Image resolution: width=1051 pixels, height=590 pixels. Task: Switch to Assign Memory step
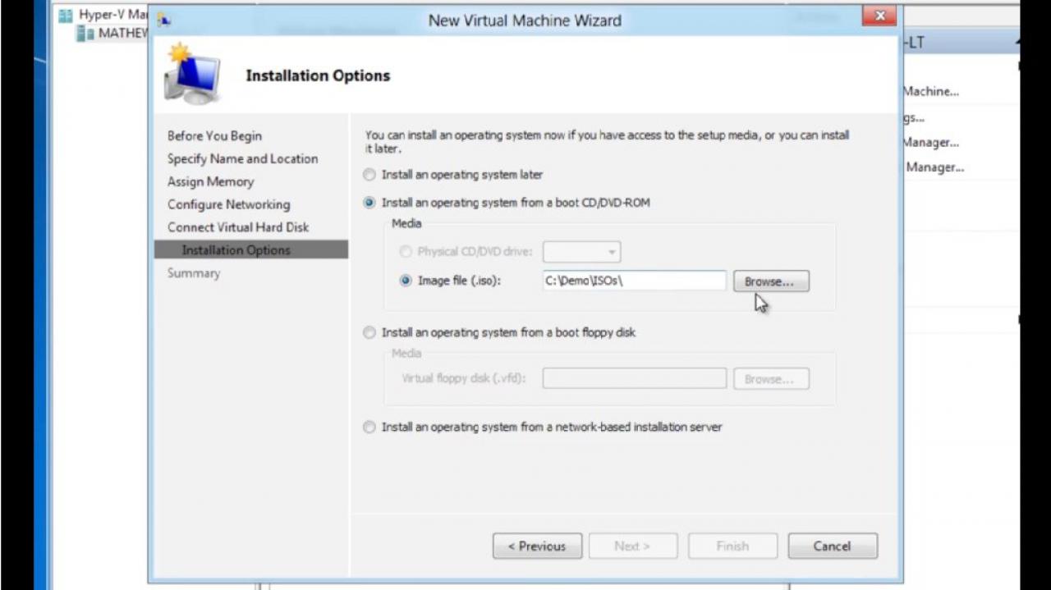point(210,182)
